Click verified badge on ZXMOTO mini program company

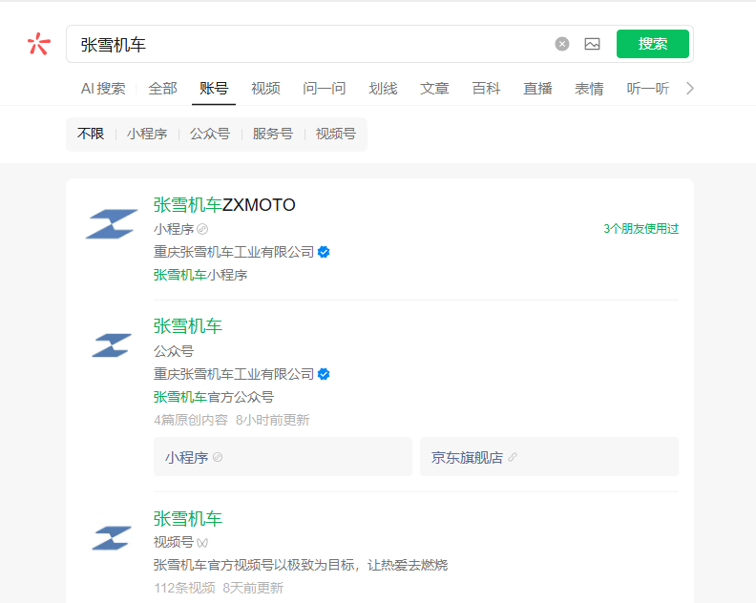(324, 252)
